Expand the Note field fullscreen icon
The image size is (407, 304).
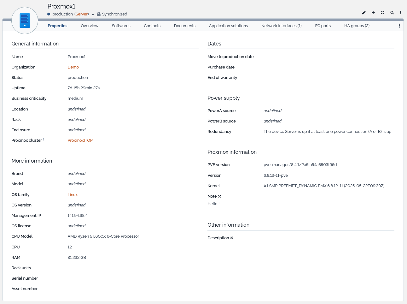tap(219, 196)
